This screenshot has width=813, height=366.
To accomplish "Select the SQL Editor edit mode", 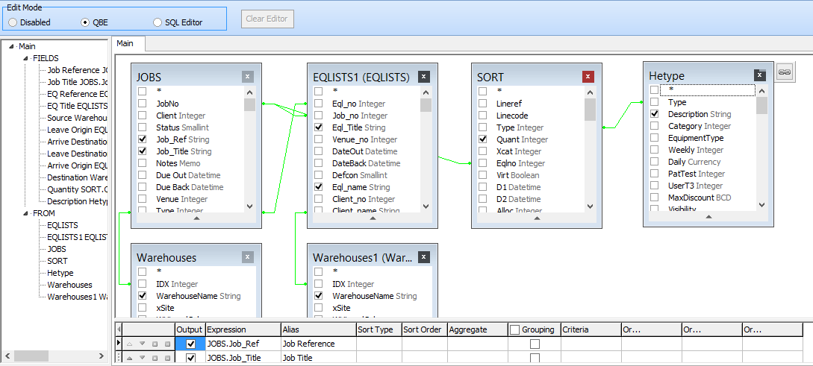I will tap(158, 22).
